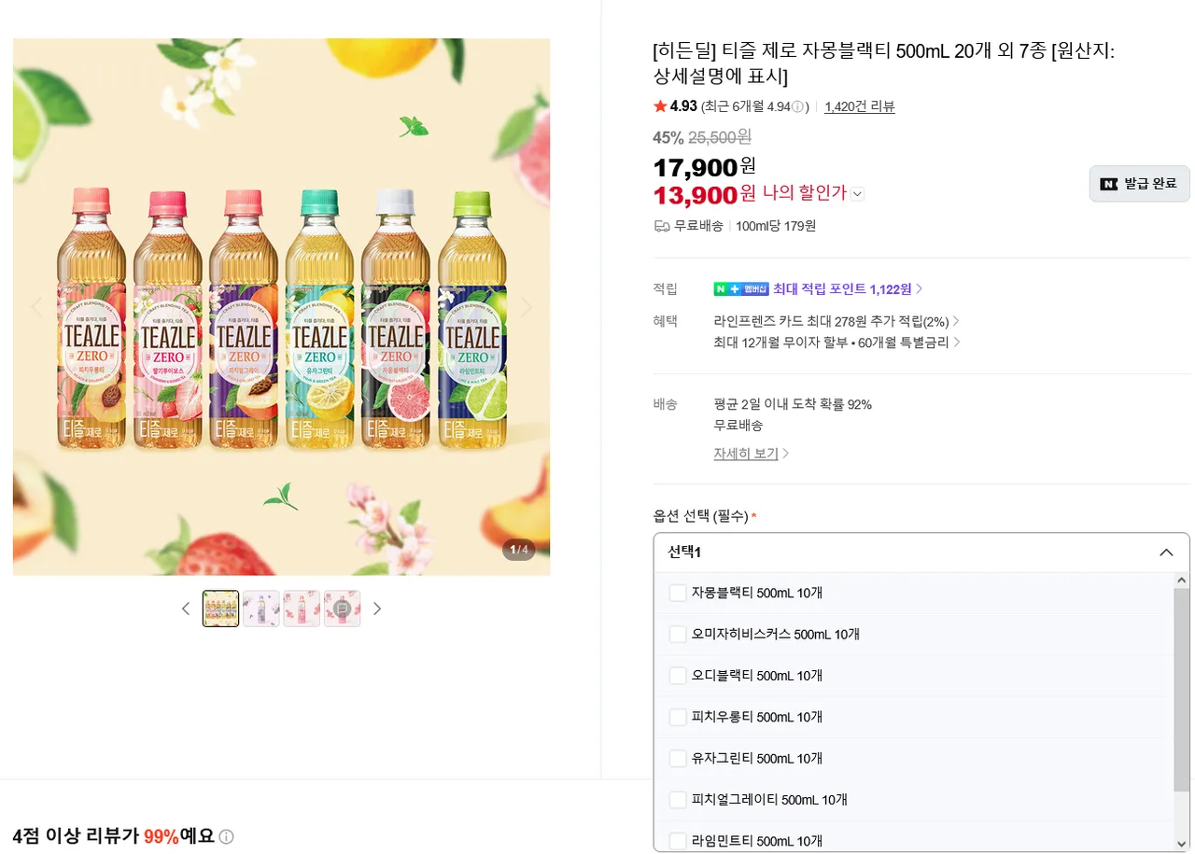Advance to the next main product image
1195x854 pixels.
tap(525, 306)
